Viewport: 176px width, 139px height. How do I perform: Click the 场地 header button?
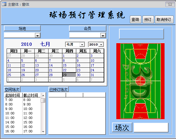click(x=22, y=28)
